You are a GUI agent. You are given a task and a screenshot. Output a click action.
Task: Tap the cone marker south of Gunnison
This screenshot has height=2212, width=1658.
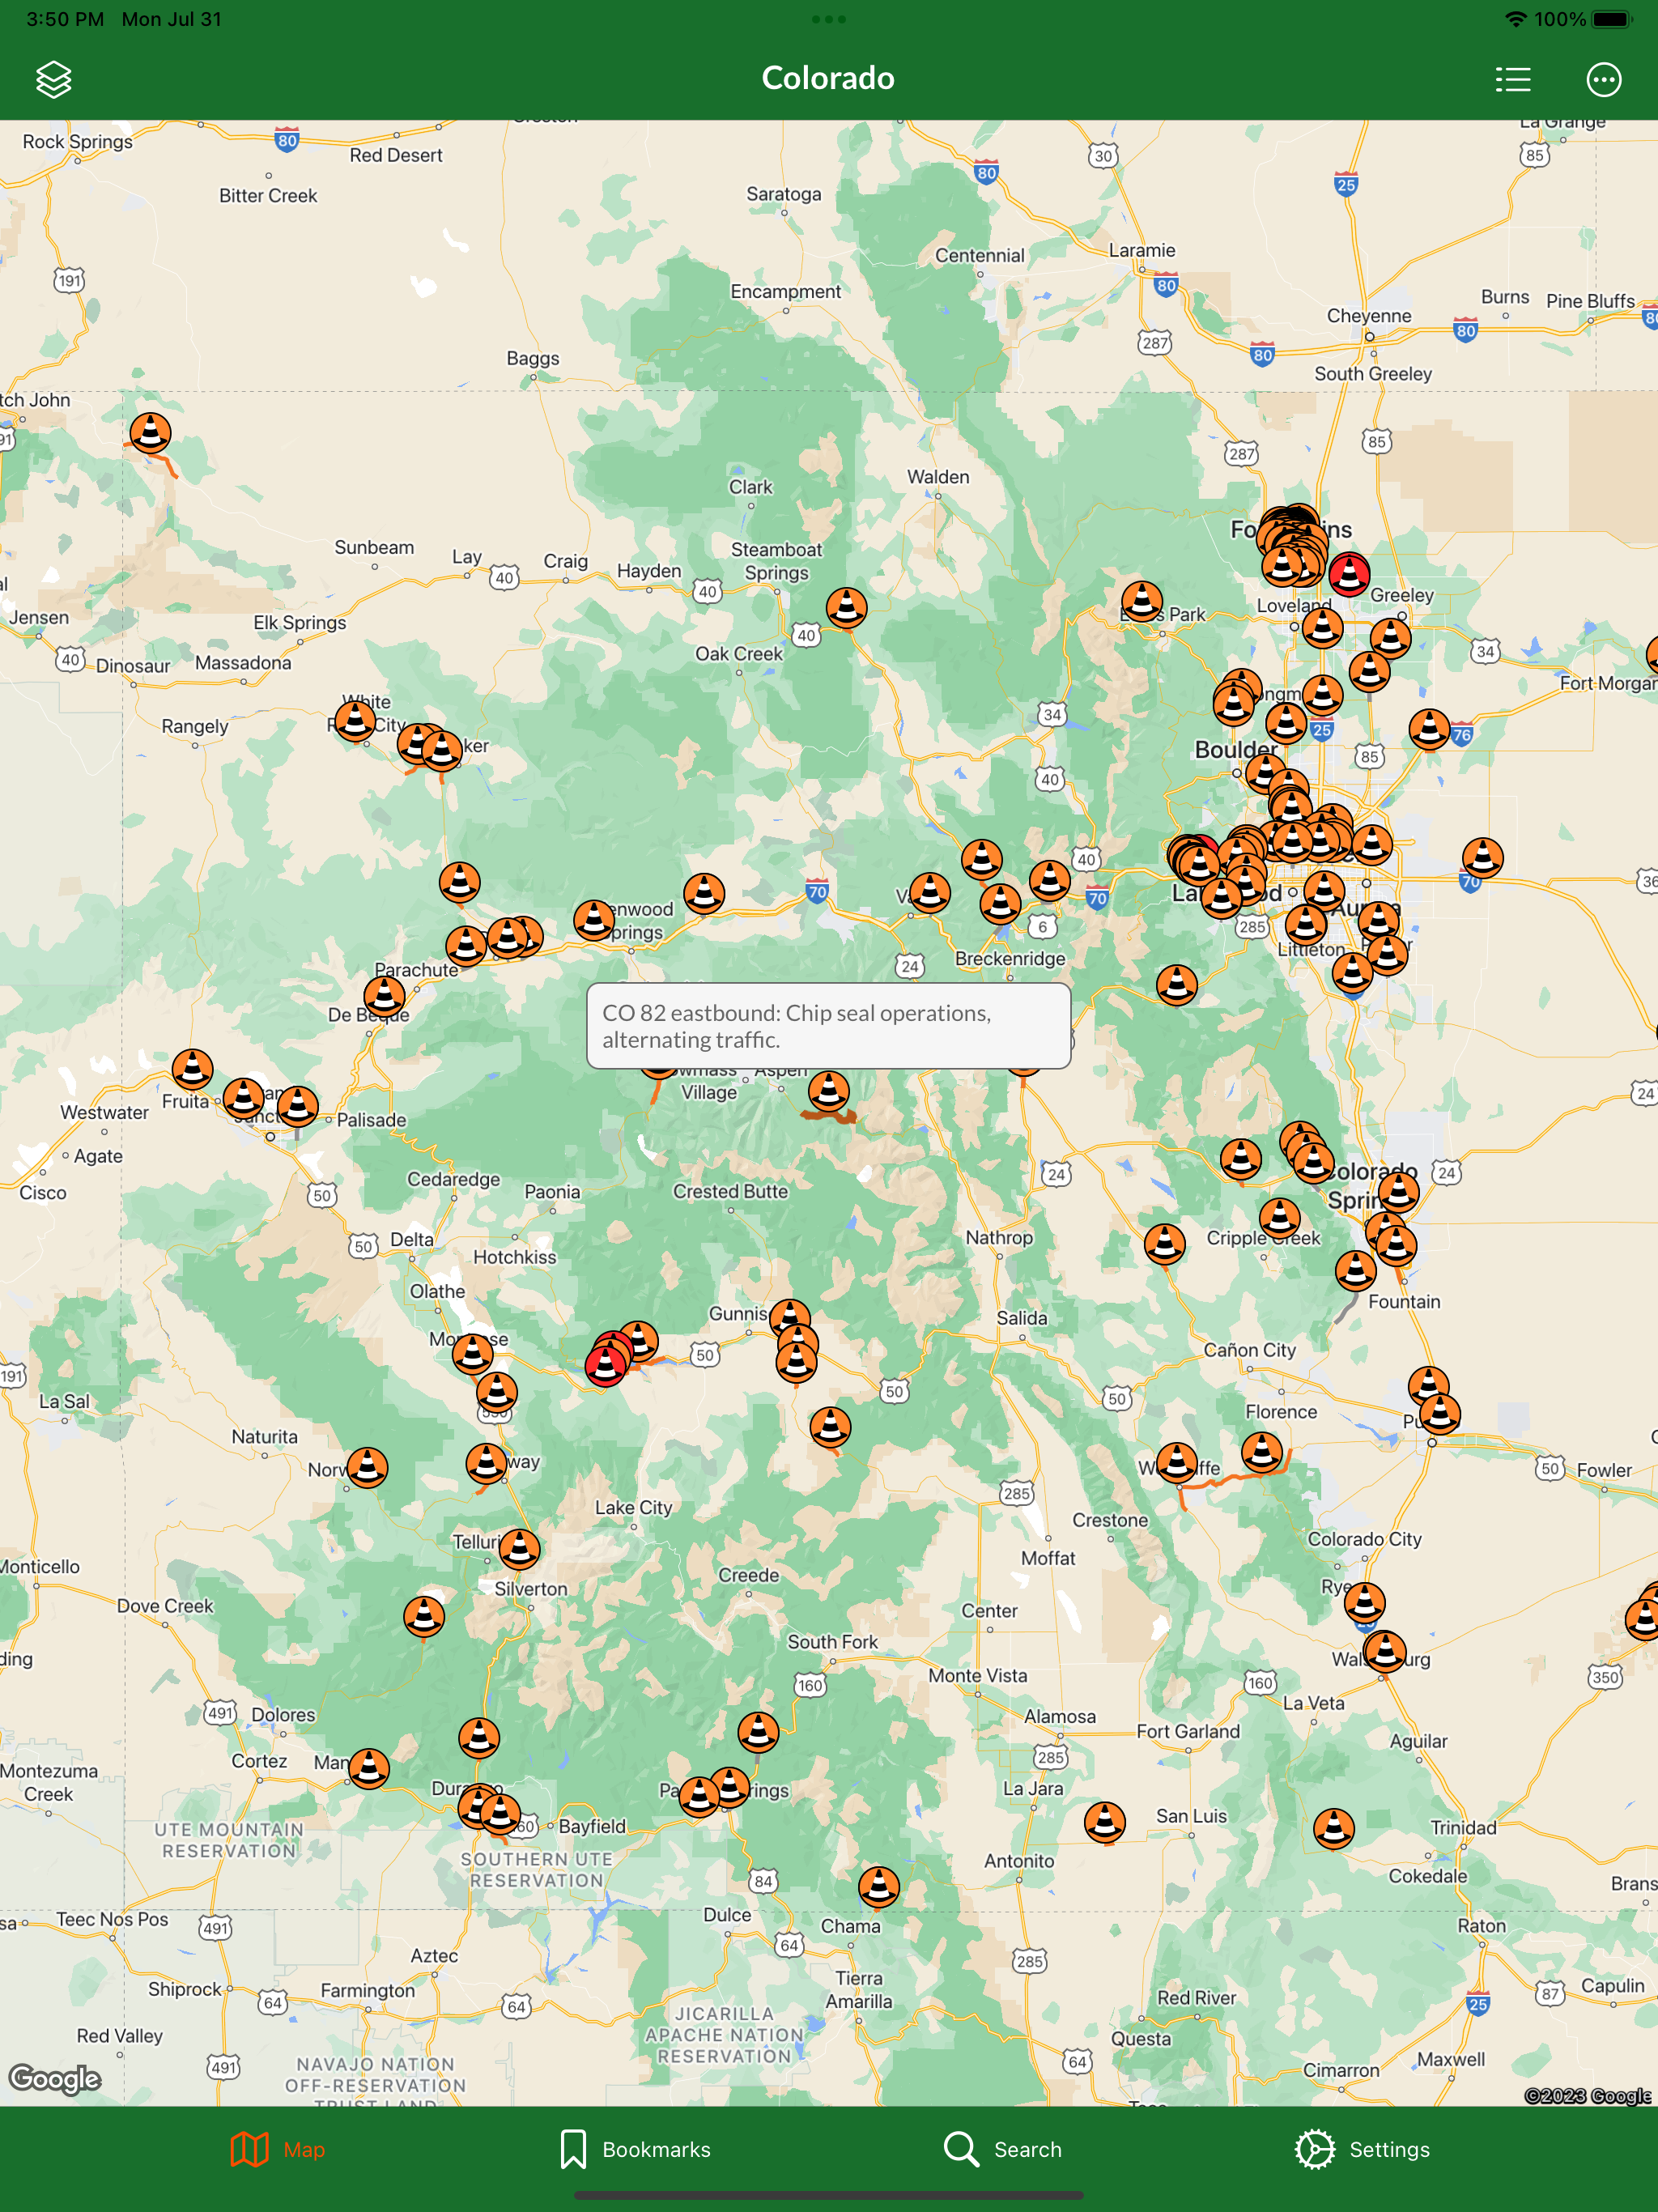(x=830, y=1426)
